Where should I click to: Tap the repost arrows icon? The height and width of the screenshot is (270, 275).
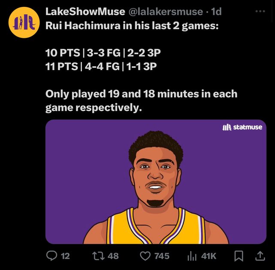point(98,256)
